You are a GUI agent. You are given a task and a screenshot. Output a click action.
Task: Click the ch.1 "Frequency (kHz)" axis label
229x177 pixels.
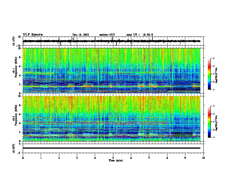[x=16, y=67]
